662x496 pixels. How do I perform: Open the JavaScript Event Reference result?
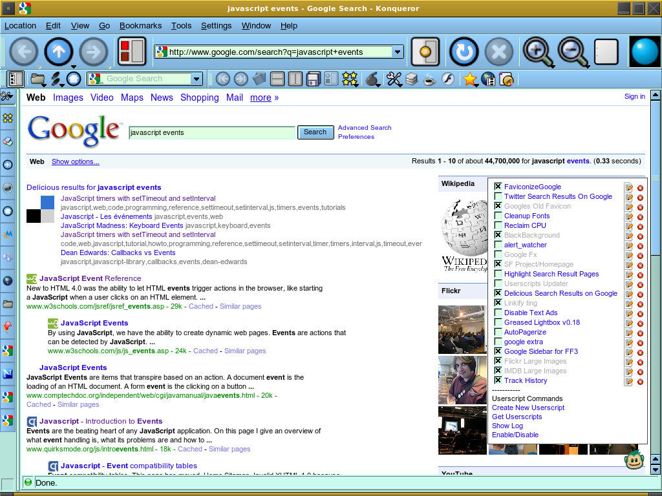coord(90,278)
